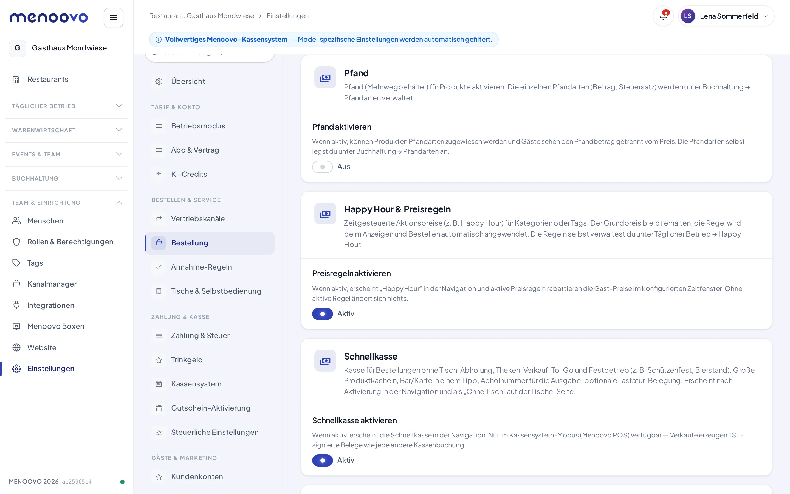790x494 pixels.
Task: Open Tische & Selbstbedienung settings
Action: pyautogui.click(x=210, y=291)
